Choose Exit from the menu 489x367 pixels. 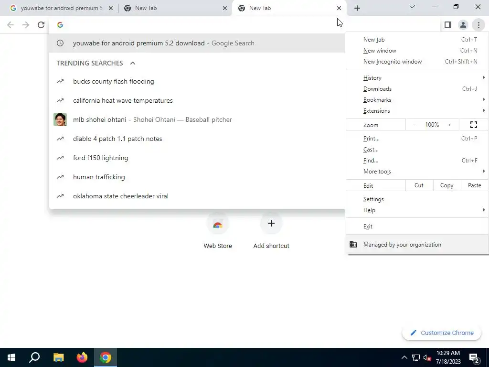(x=417, y=227)
